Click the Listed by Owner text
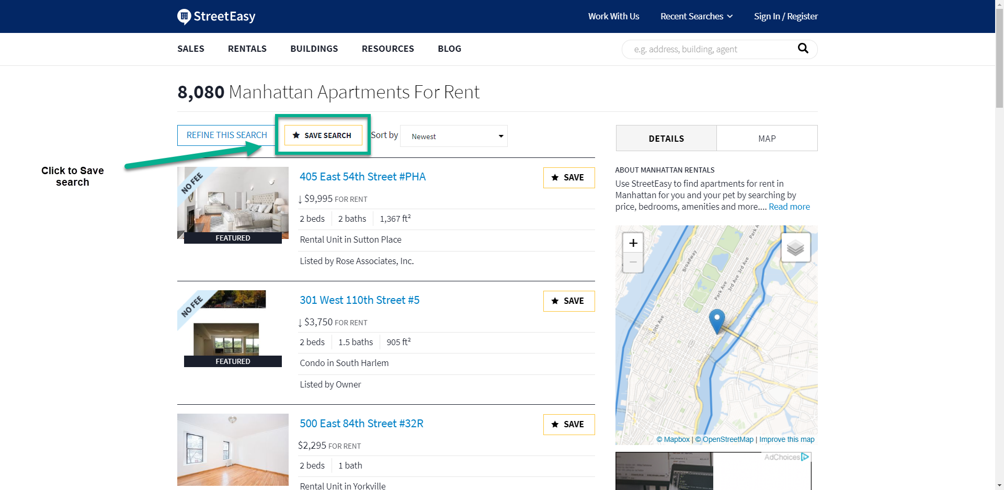 point(330,384)
